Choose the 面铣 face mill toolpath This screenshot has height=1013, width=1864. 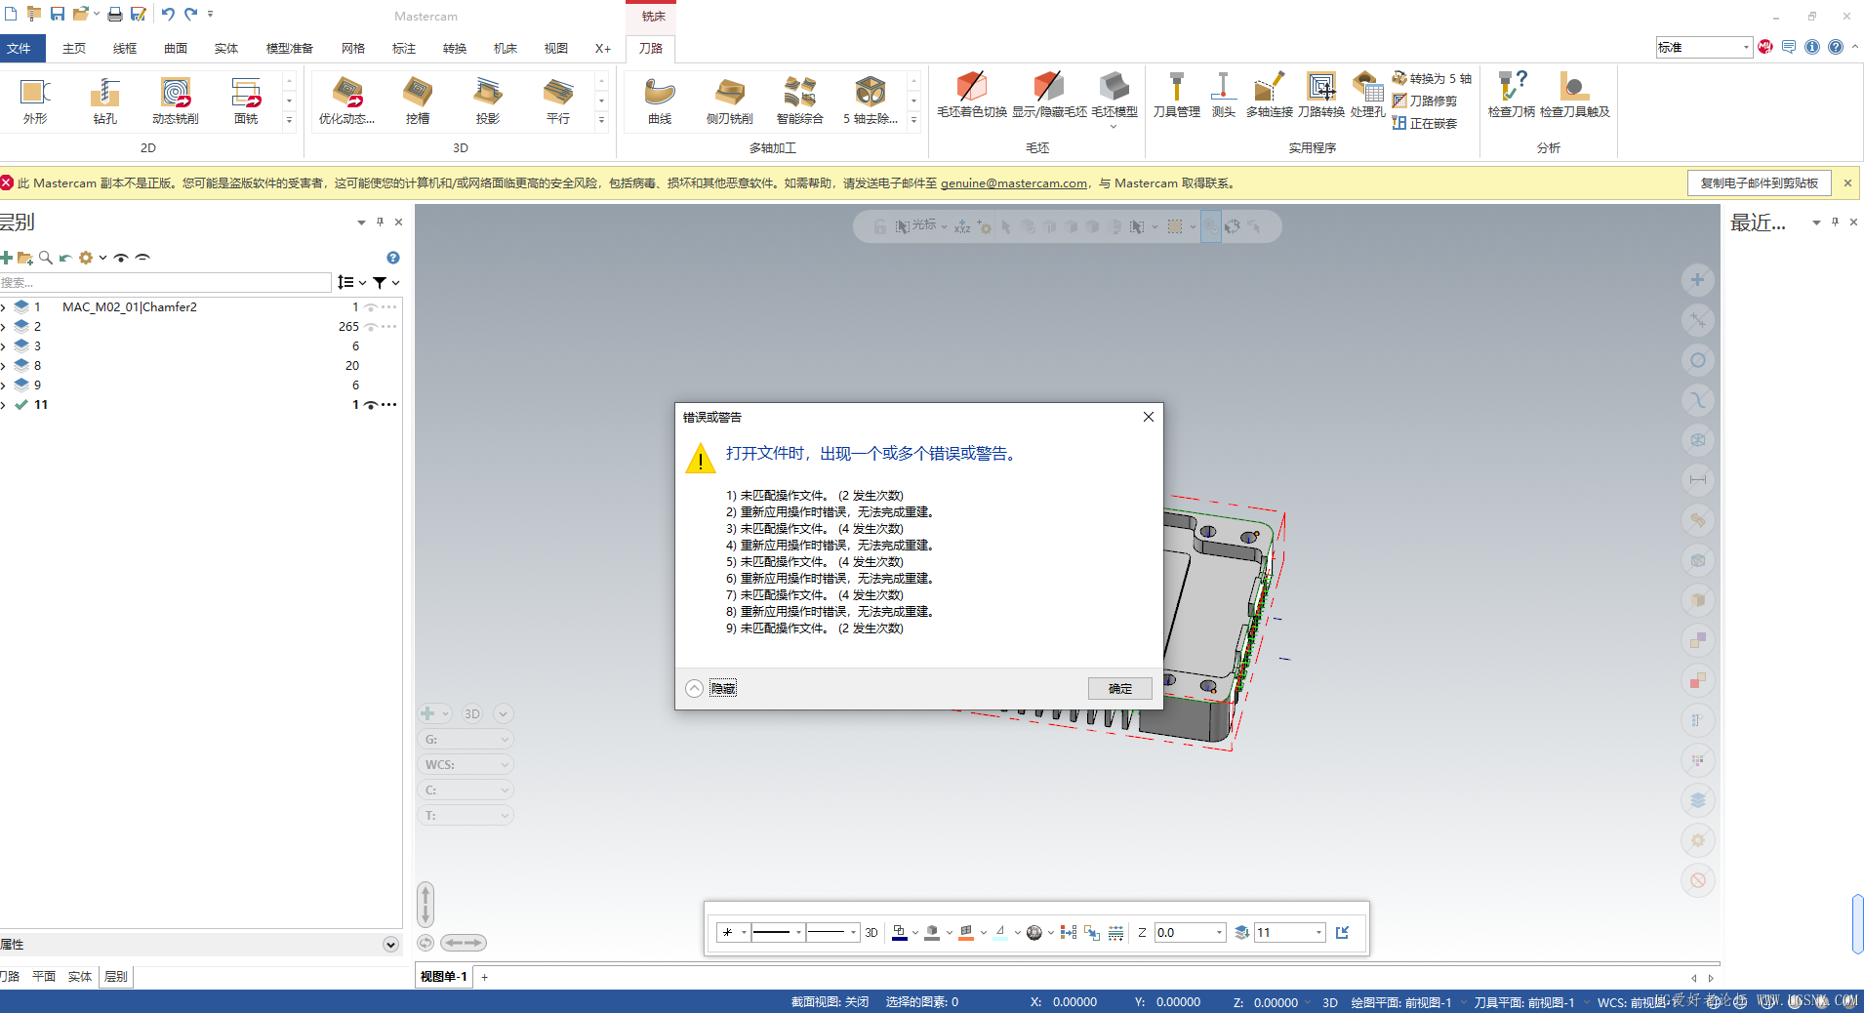pos(246,101)
